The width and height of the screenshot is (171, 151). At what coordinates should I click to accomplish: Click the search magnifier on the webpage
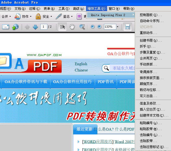tap(106, 68)
